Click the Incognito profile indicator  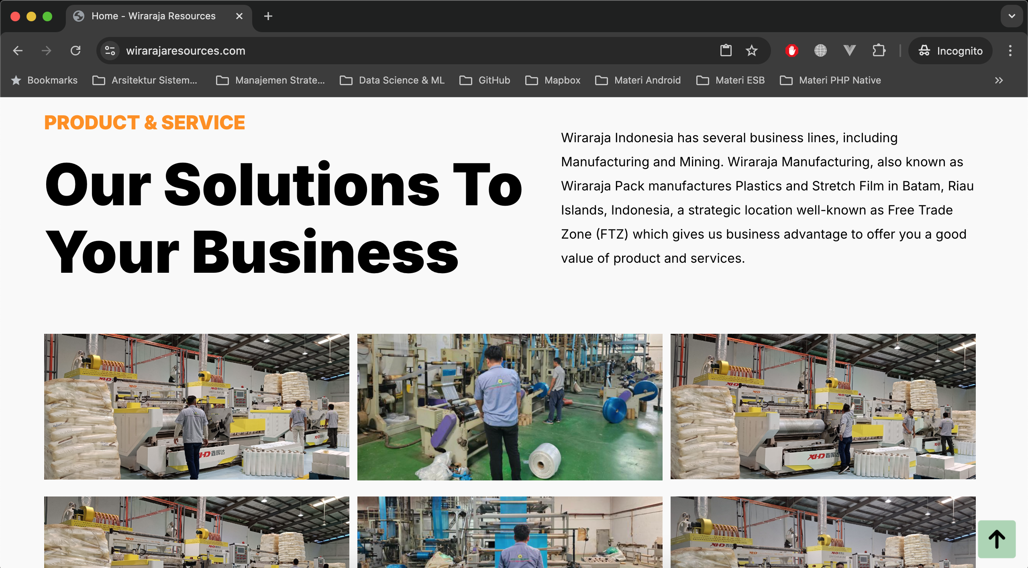(950, 51)
